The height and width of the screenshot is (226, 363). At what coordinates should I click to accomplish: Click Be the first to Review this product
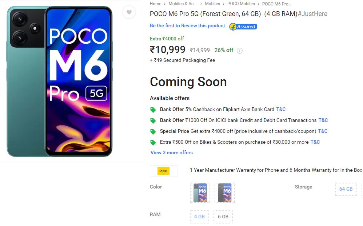pos(187,26)
